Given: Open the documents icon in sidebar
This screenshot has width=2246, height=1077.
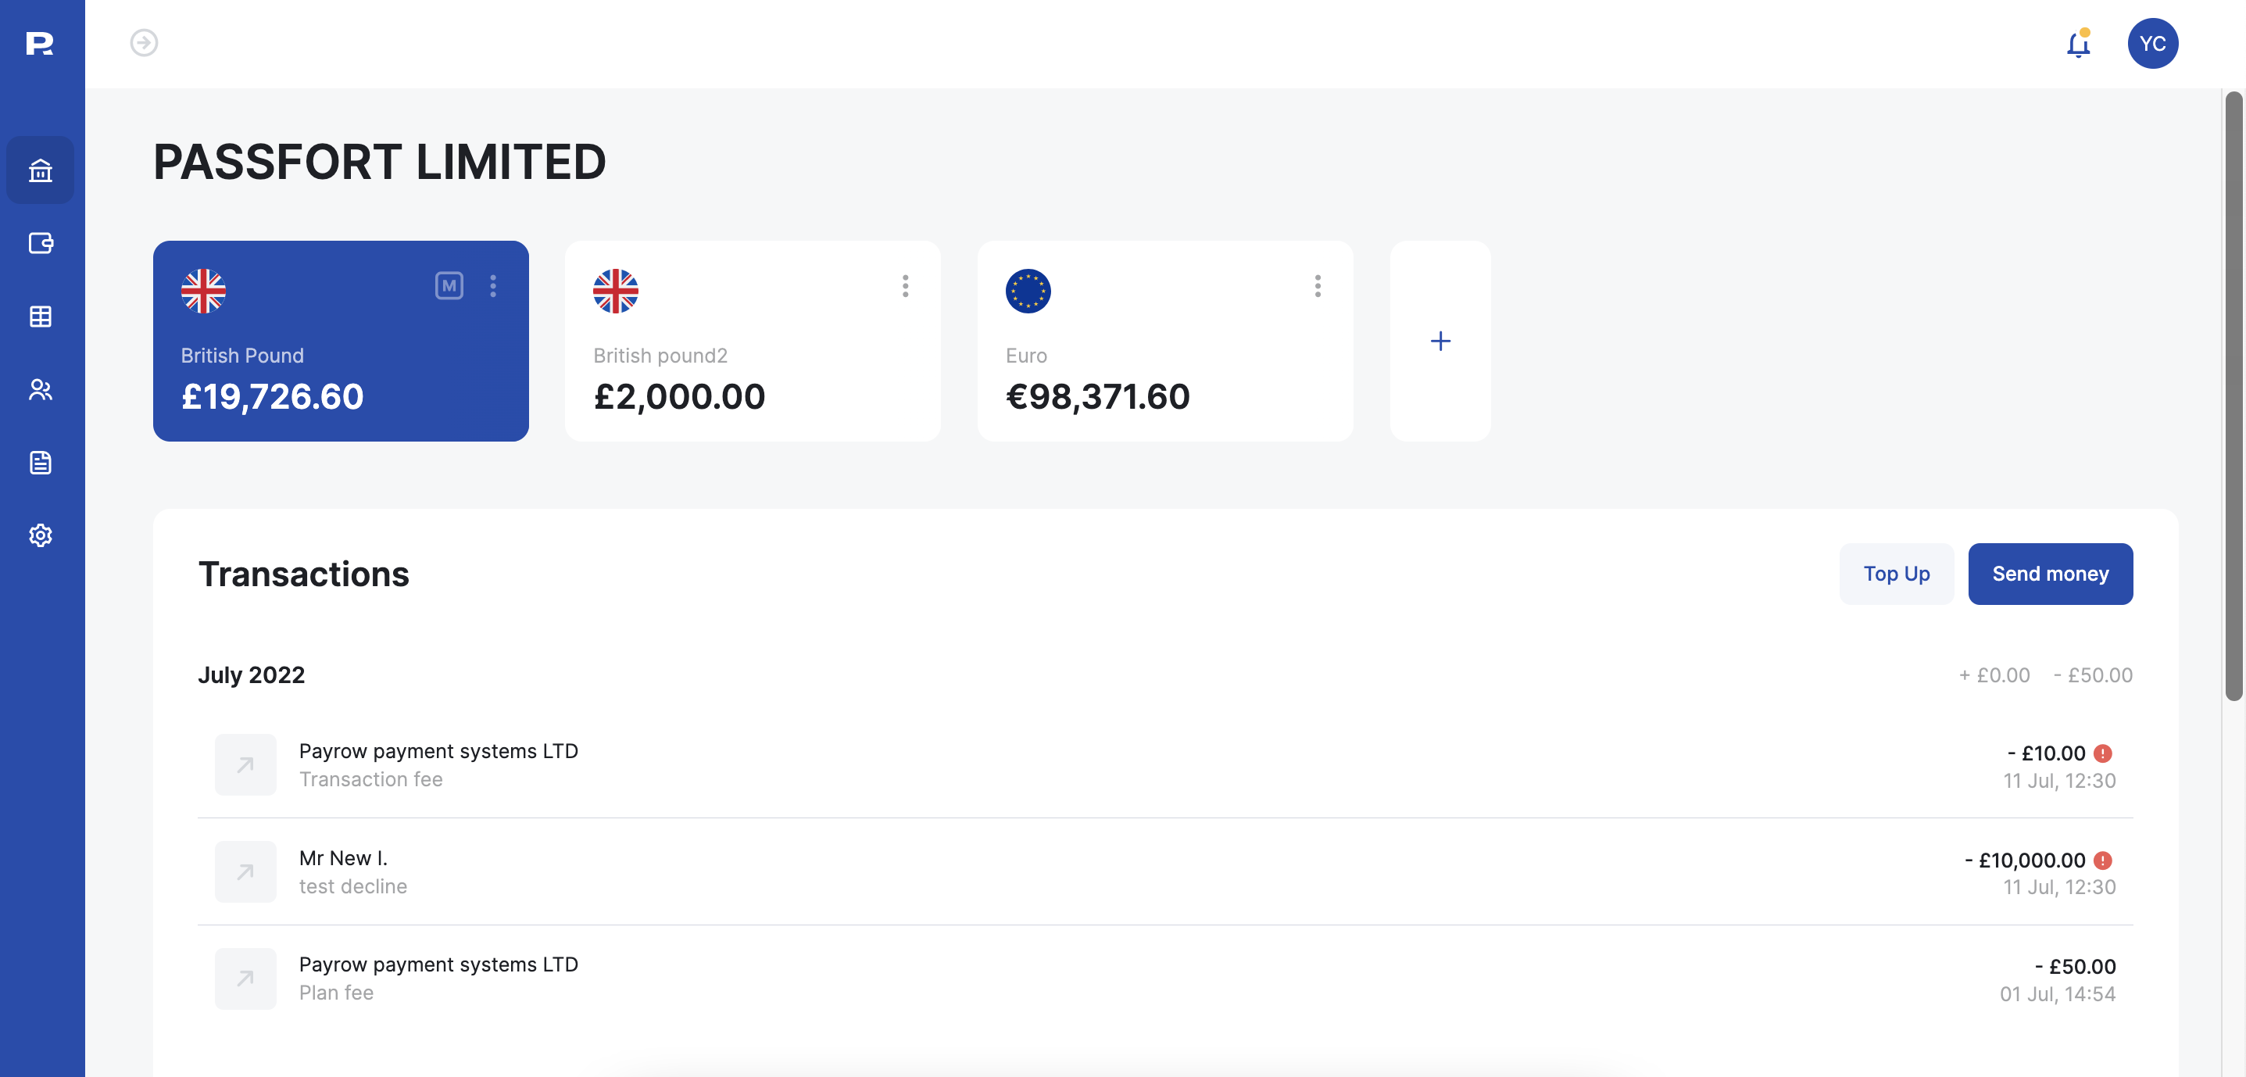Looking at the screenshot, I should pyautogui.click(x=40, y=462).
